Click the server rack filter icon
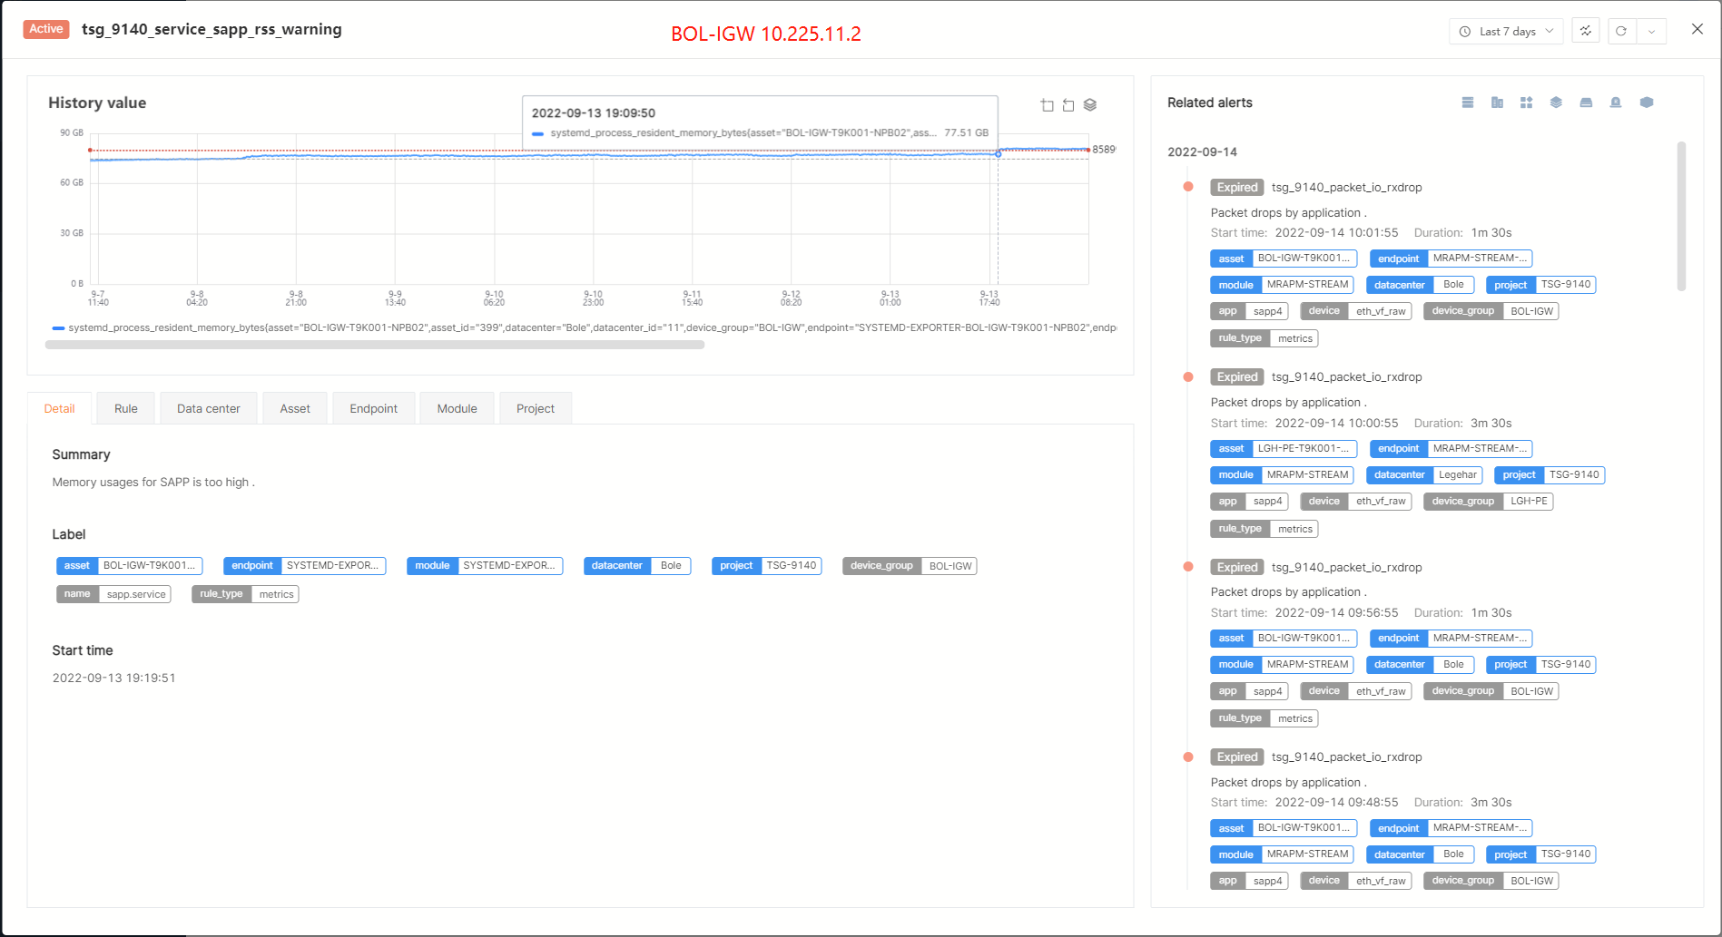Screen dimensions: 1722x937 pos(1468,102)
